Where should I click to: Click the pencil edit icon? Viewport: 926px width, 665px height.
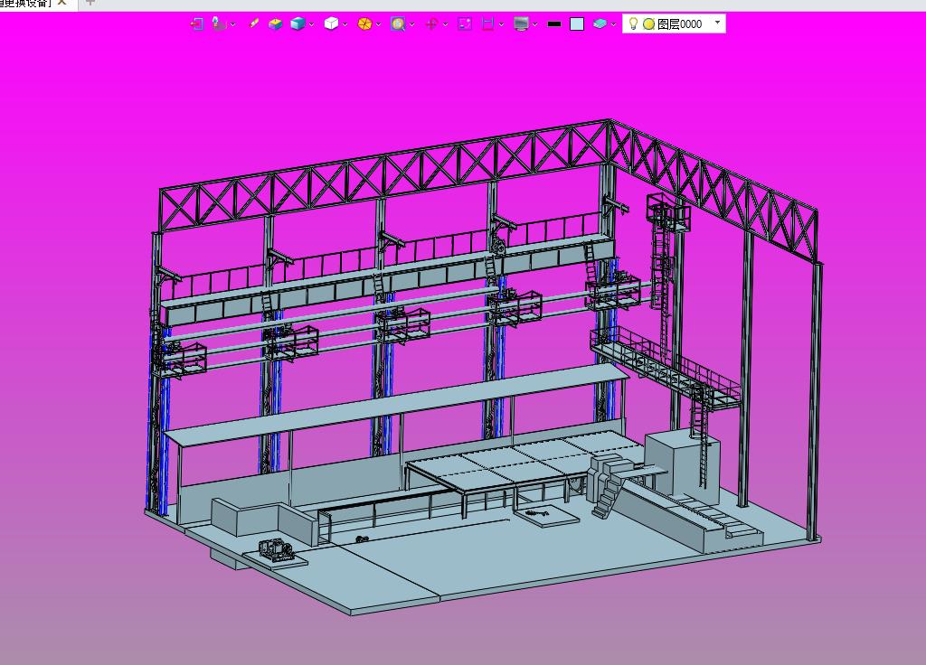[x=253, y=23]
